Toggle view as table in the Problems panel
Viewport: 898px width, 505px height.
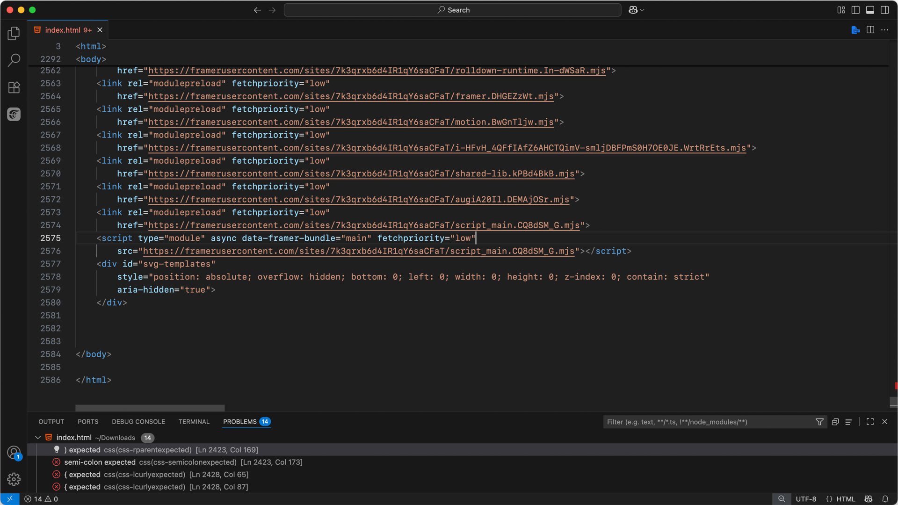coord(848,422)
